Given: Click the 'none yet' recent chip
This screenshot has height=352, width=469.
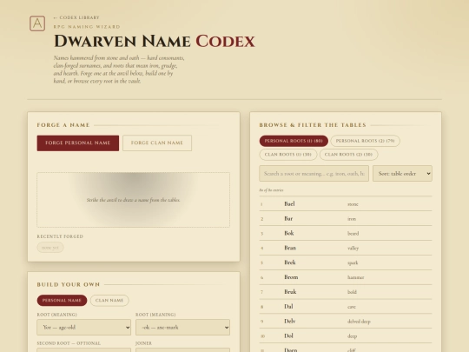Looking at the screenshot, I should [x=50, y=248].
